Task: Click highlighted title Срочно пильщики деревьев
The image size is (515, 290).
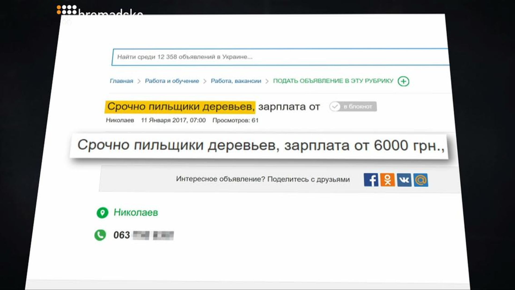Action: pos(180,107)
